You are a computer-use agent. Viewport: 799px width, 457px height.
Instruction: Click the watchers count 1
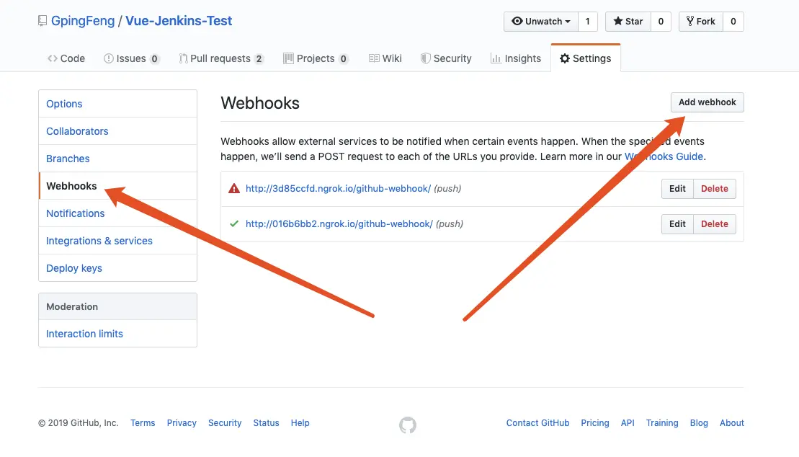(587, 22)
